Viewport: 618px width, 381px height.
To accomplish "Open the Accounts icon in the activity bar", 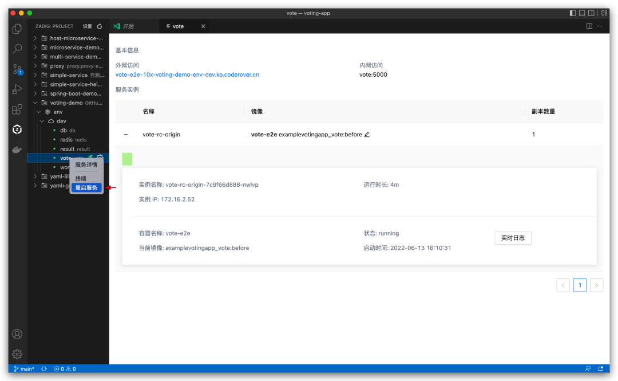I will pyautogui.click(x=17, y=334).
